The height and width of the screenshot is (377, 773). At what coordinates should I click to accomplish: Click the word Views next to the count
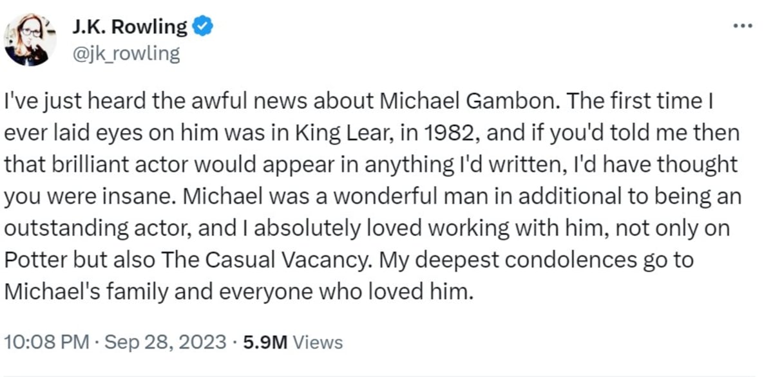pyautogui.click(x=317, y=342)
